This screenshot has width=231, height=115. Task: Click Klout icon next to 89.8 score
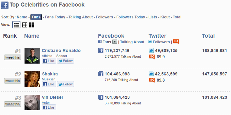click(x=152, y=80)
